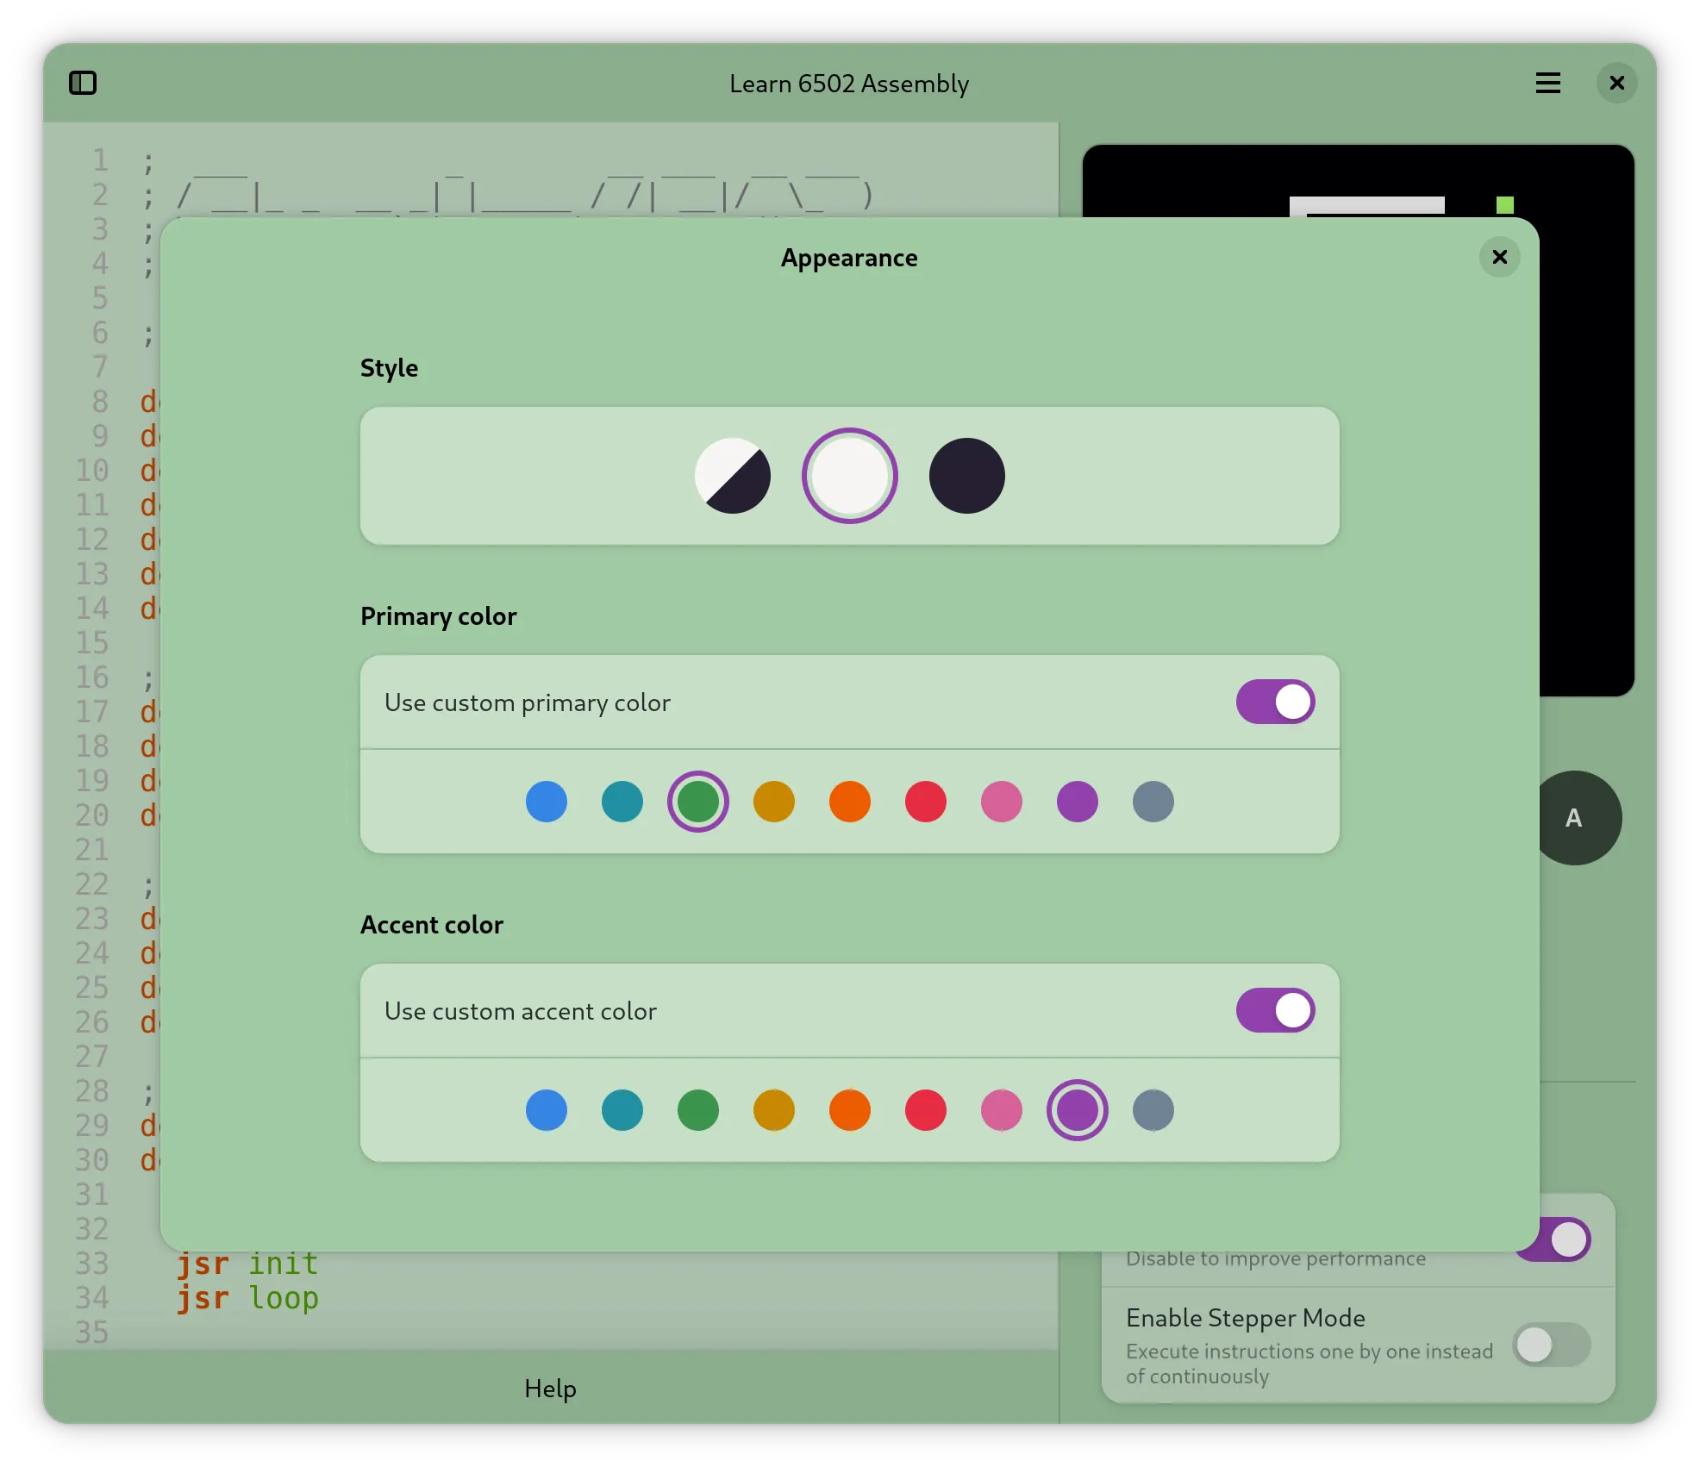Screen dimensions: 1700x1467
Task: Select the teal accent color swatch
Action: click(622, 1110)
